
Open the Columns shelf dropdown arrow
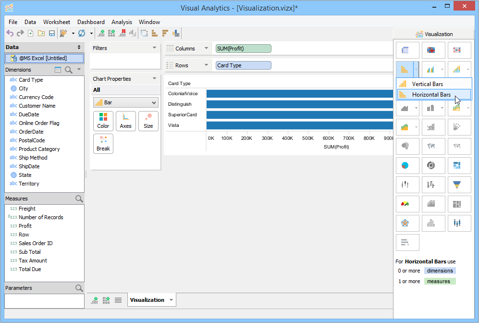[x=206, y=49]
